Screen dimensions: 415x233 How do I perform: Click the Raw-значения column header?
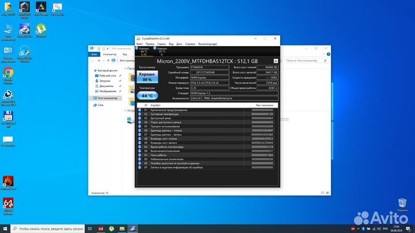pos(264,105)
